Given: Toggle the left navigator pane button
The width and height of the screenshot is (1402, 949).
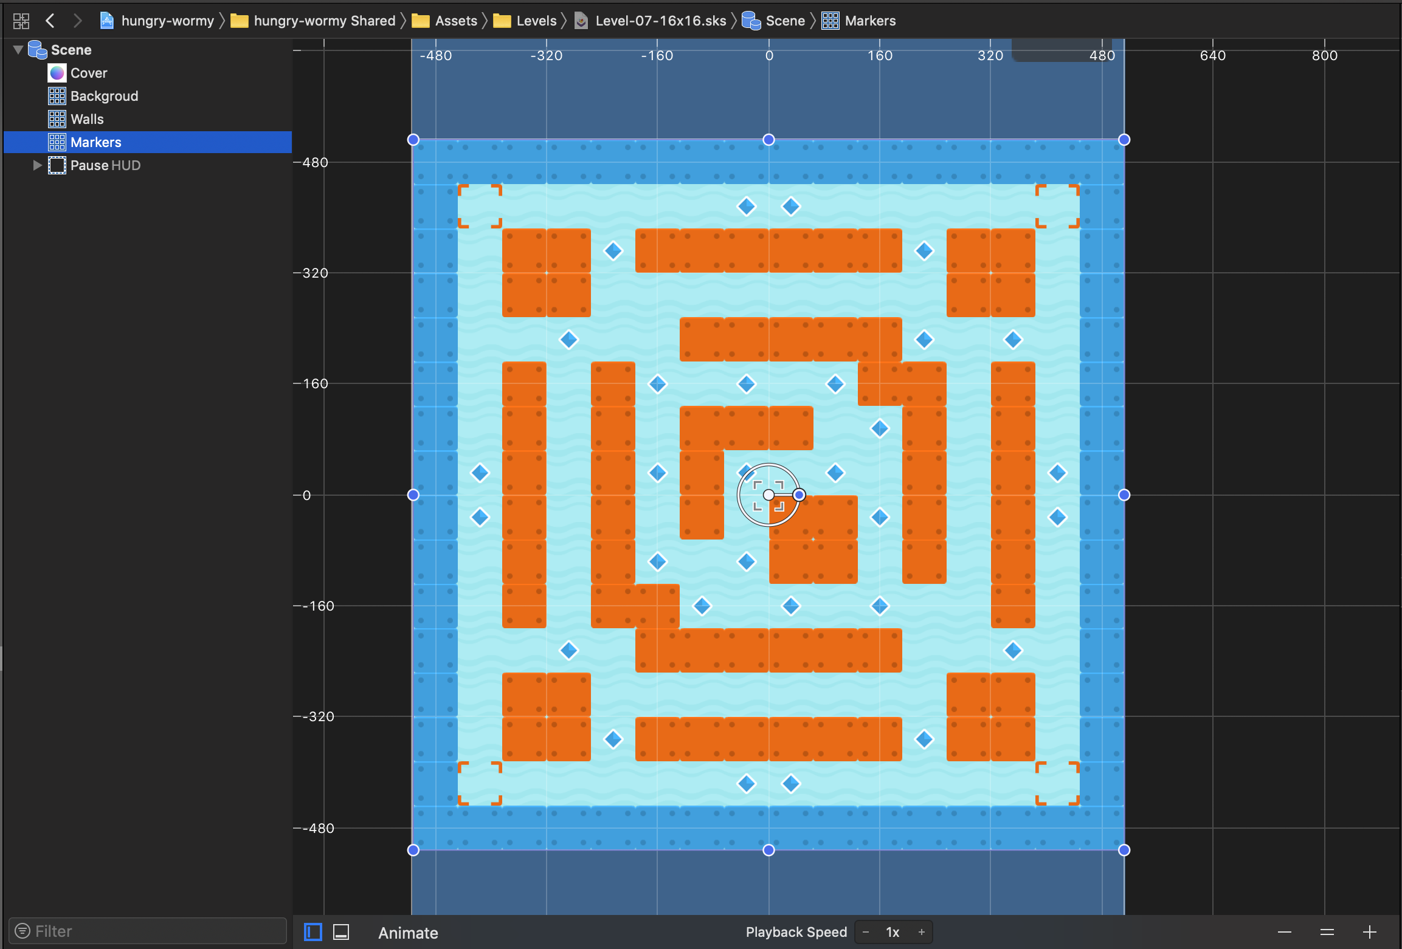Looking at the screenshot, I should coord(313,932).
